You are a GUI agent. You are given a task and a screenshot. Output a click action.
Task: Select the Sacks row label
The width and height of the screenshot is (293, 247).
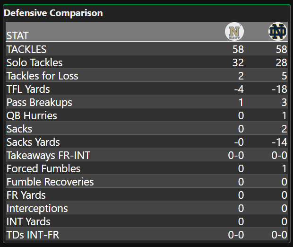(19, 129)
